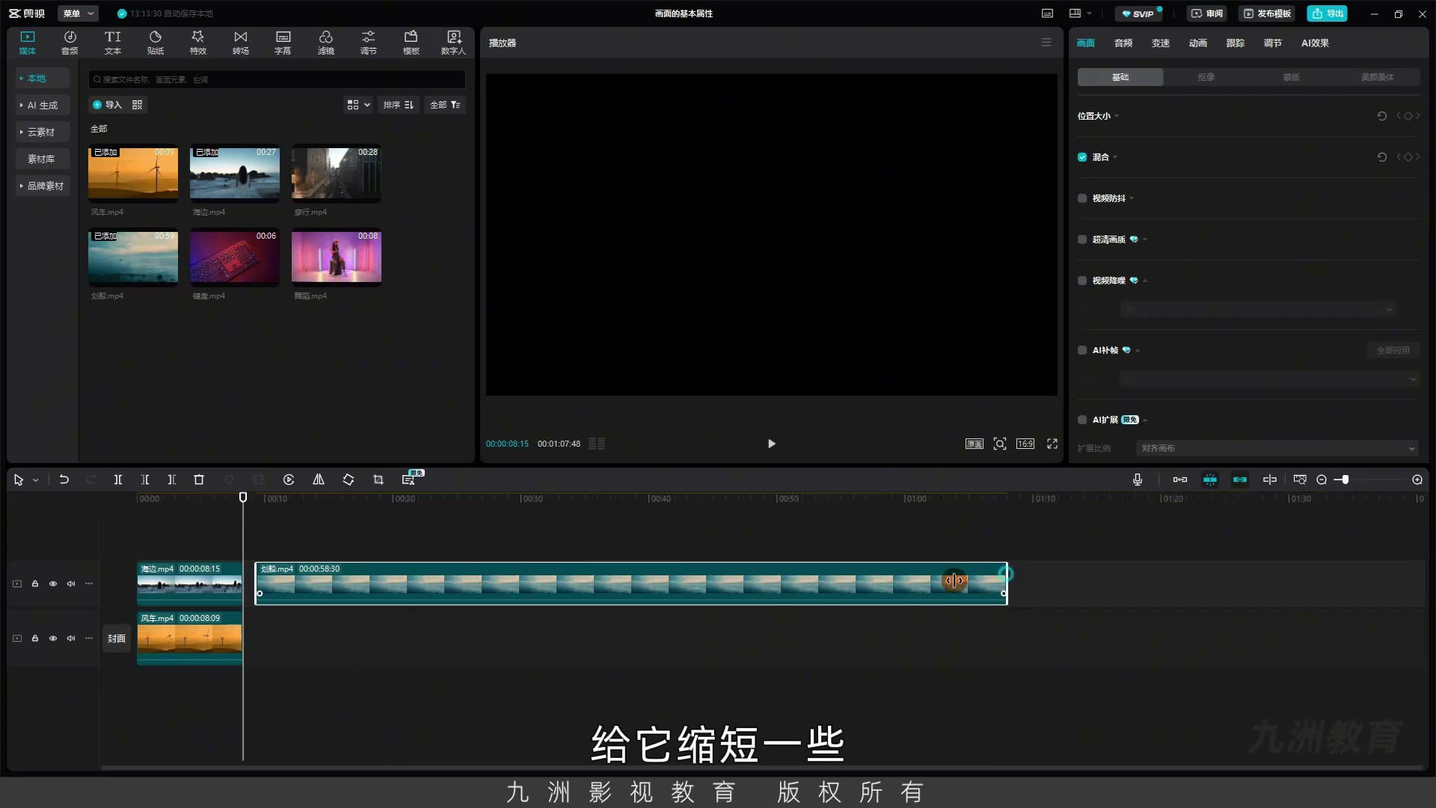Switch to the 跟踪 tracking tab
The width and height of the screenshot is (1436, 808).
coord(1236,43)
